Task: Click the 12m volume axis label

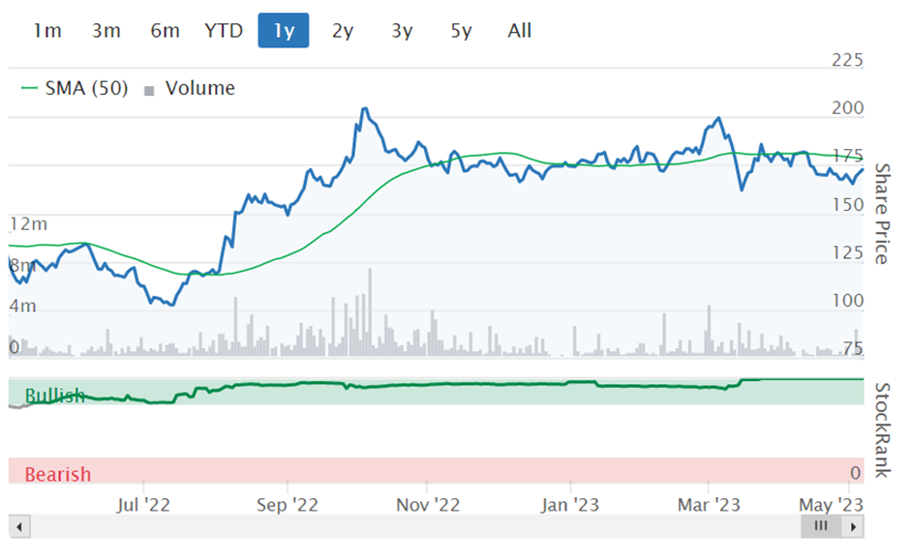Action: 28,223
